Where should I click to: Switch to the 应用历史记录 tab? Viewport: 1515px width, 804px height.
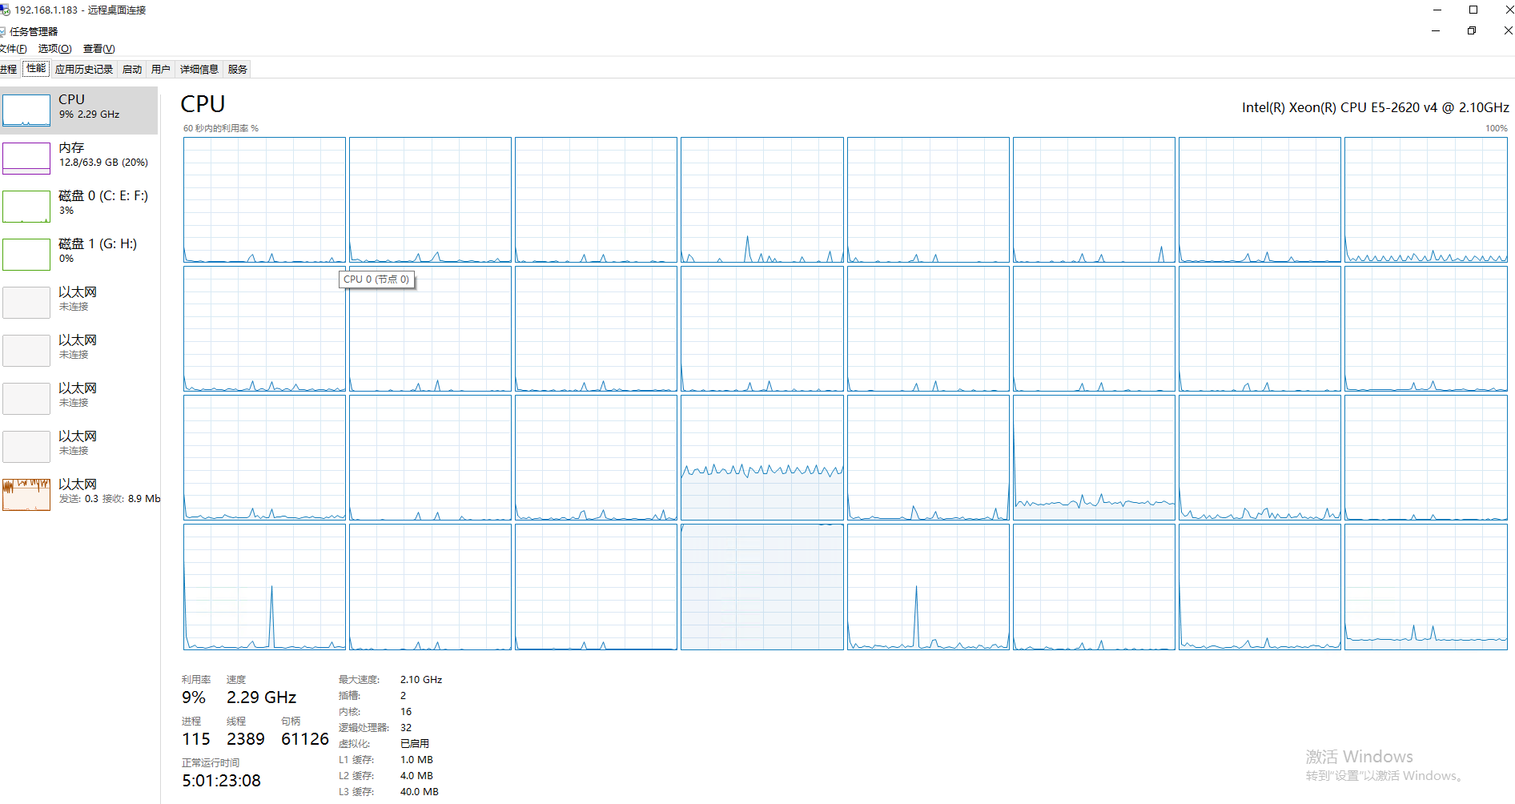[83, 69]
